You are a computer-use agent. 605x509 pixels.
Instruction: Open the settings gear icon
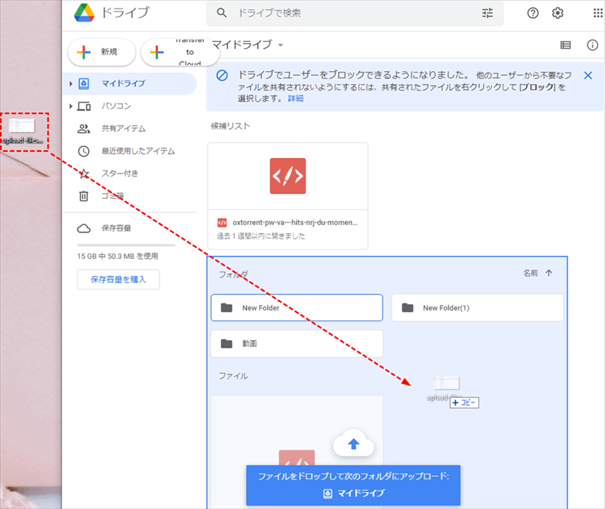pyautogui.click(x=558, y=13)
